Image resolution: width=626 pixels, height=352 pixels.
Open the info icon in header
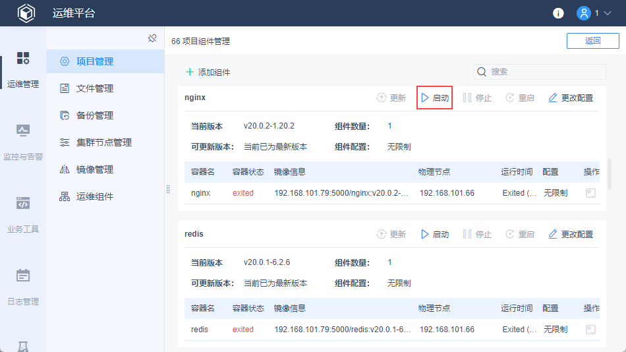[x=558, y=13]
